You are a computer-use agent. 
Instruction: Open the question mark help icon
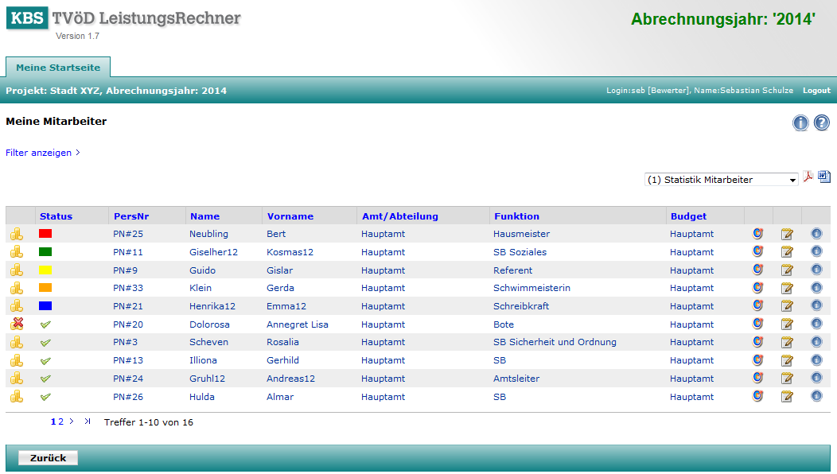(822, 122)
